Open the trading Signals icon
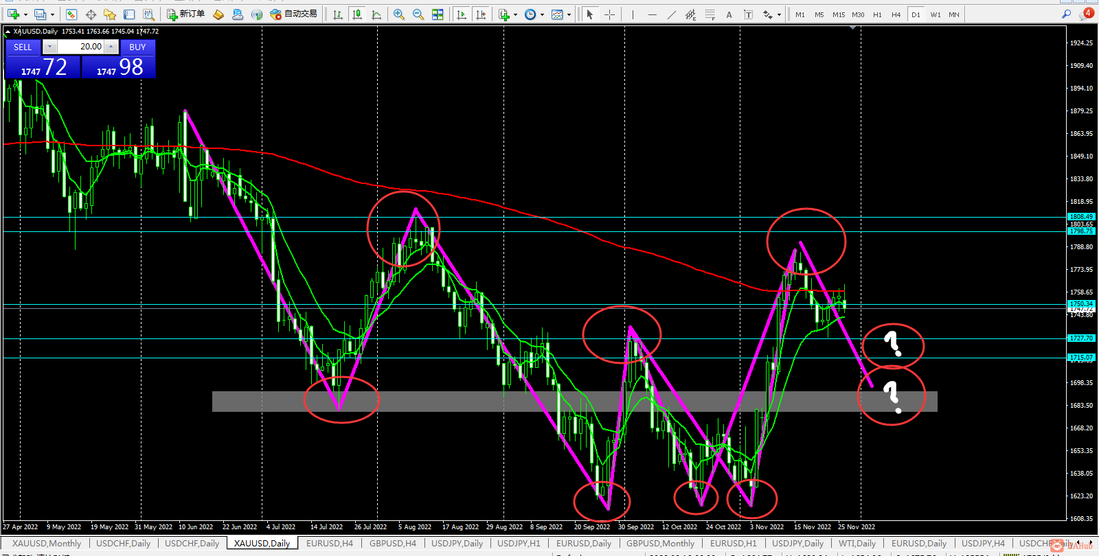 click(257, 14)
